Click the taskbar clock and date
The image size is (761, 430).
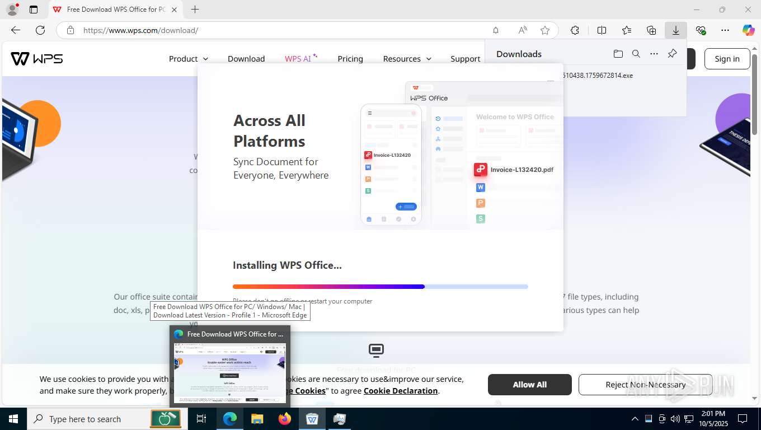point(712,419)
